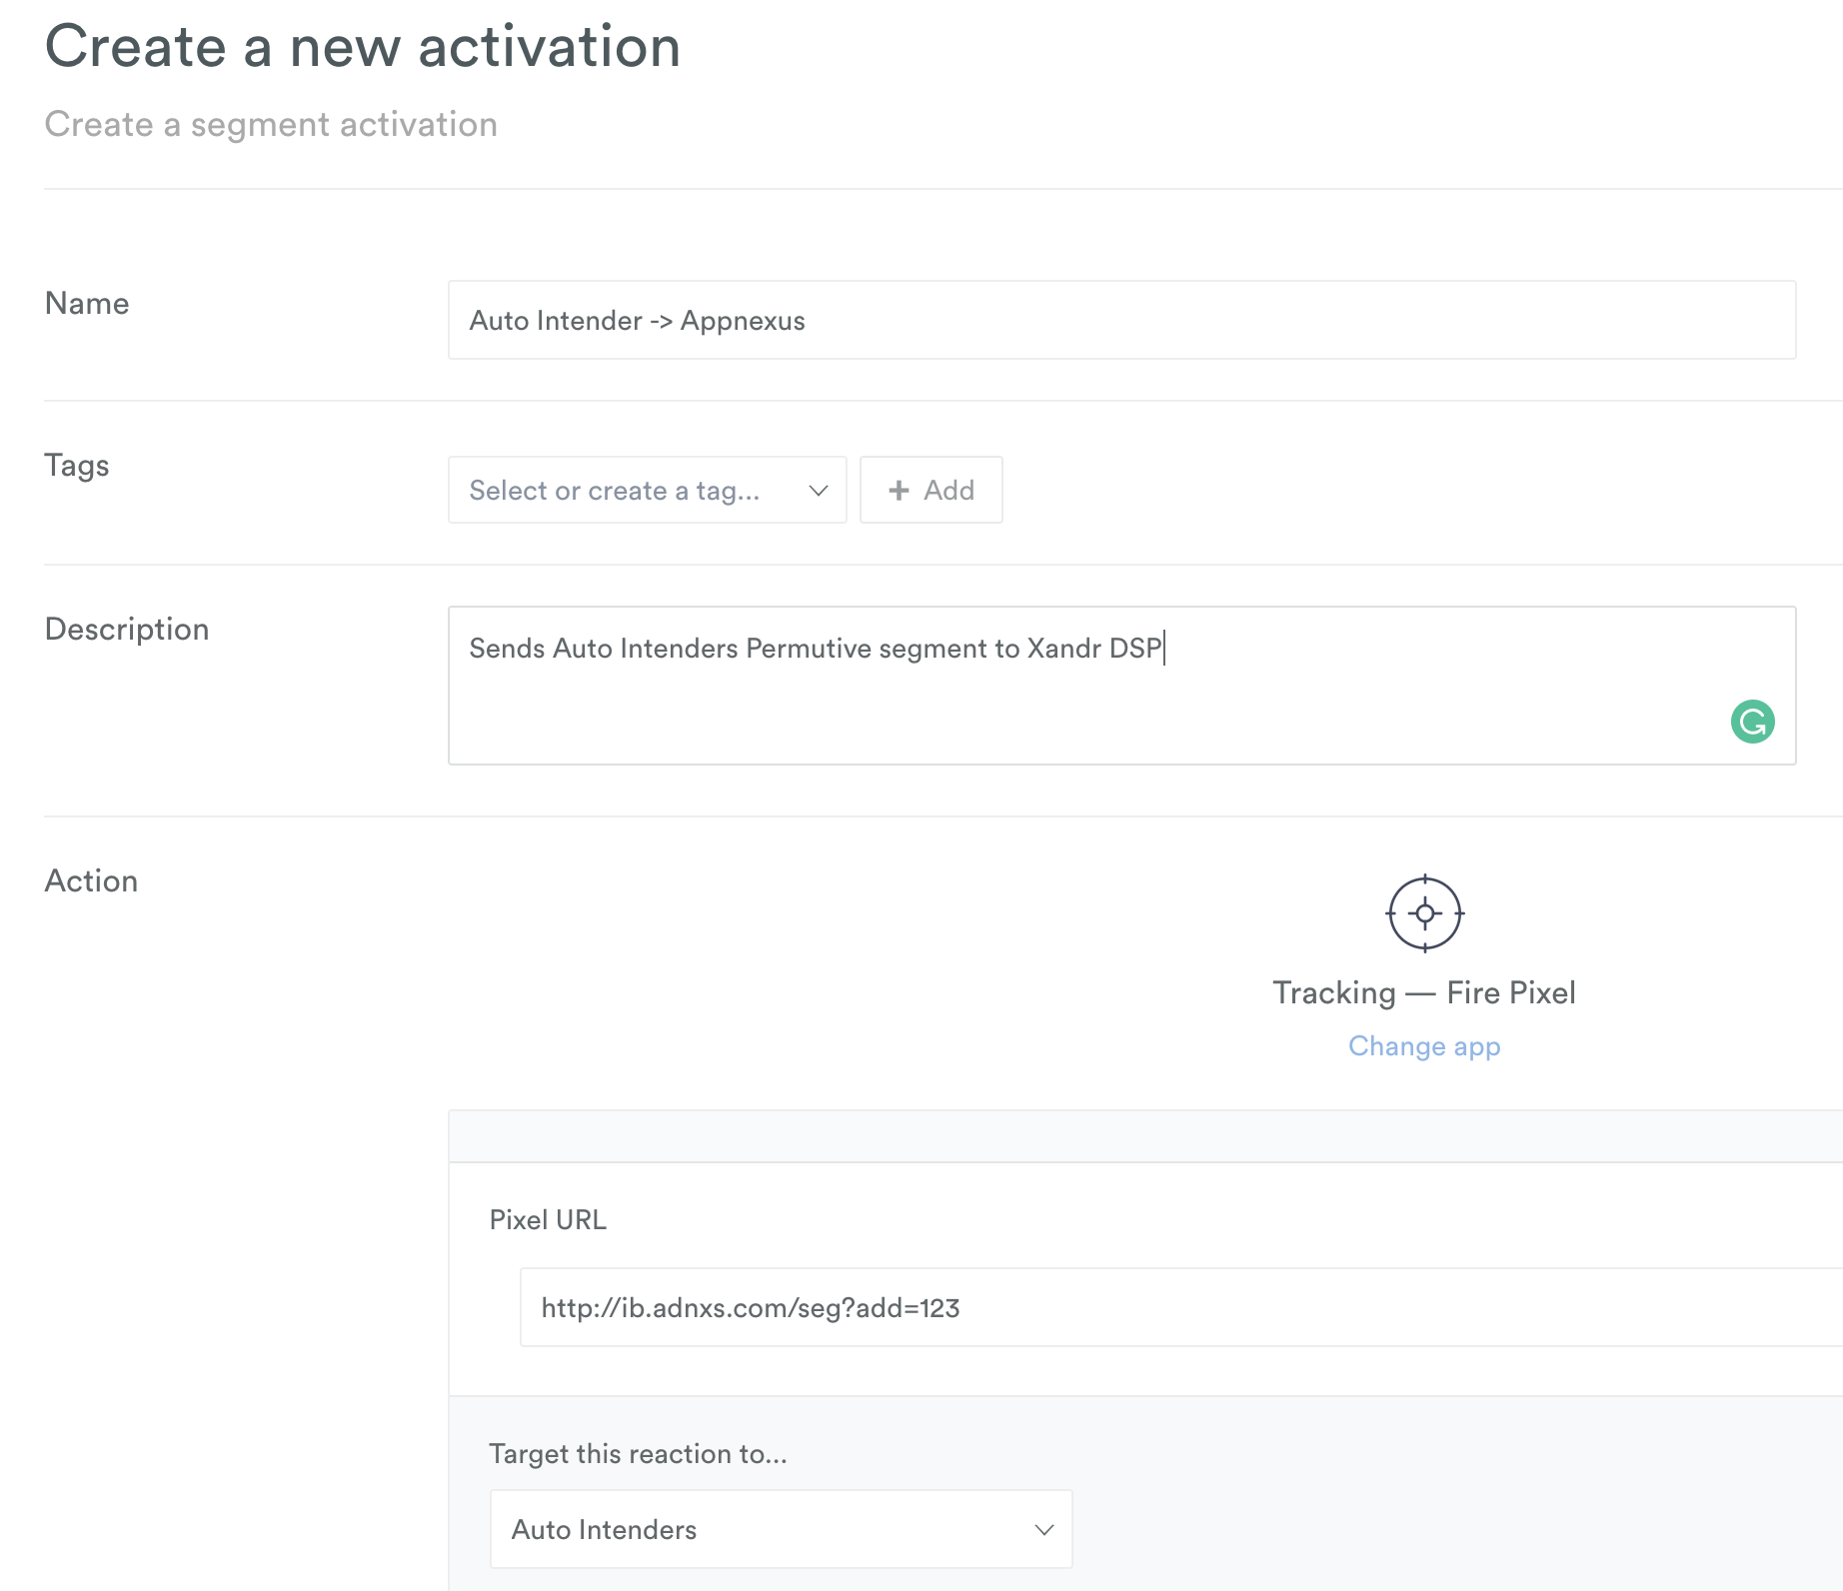Click the 'Target this reaction to...' label
Screen dimensions: 1843x1591
pos(639,1453)
